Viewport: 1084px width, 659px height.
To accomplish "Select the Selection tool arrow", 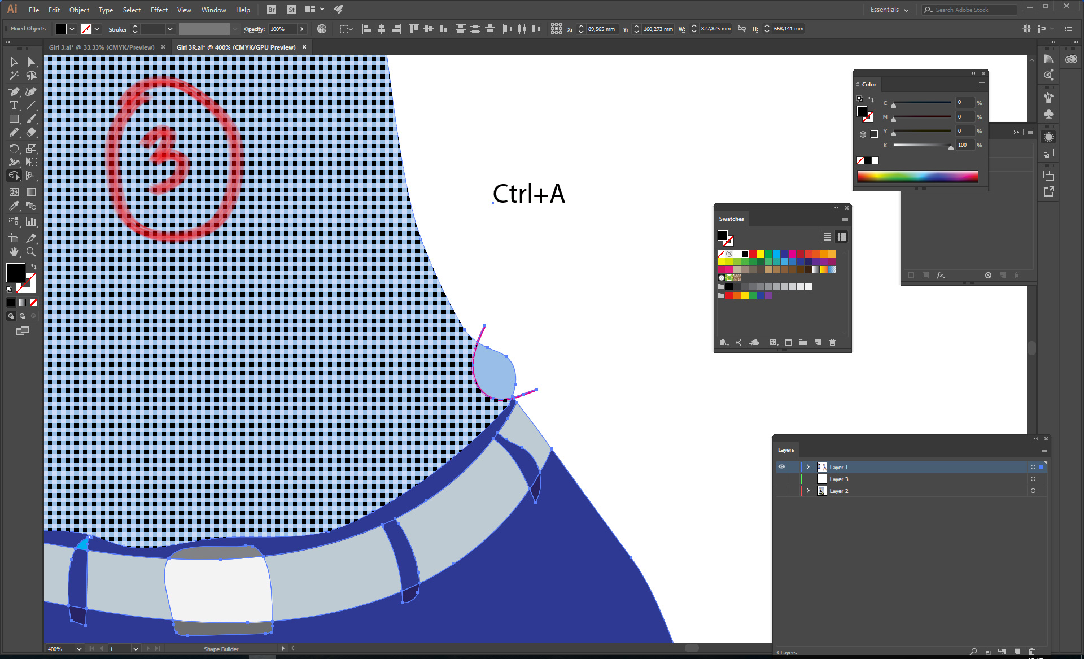I will [14, 62].
